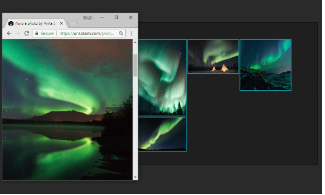Click the browser forward arrow
Screen dimensions: 325x195
pos(18,34)
